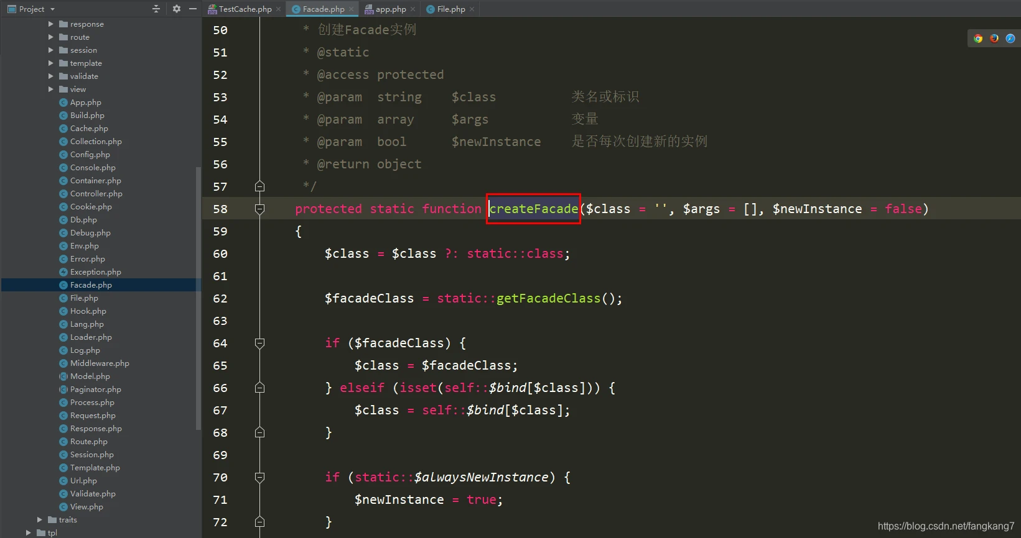The image size is (1021, 538).
Task: Switch to the File.php tab
Action: click(x=450, y=9)
